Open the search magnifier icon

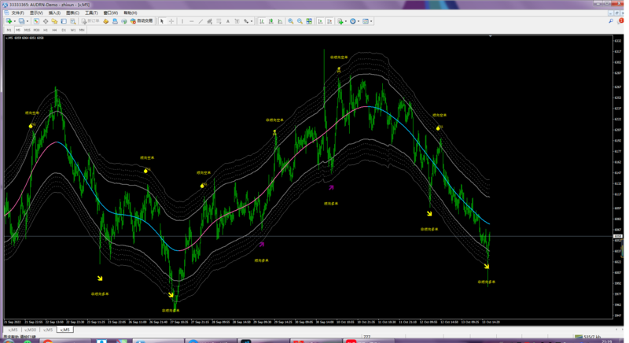click(611, 21)
